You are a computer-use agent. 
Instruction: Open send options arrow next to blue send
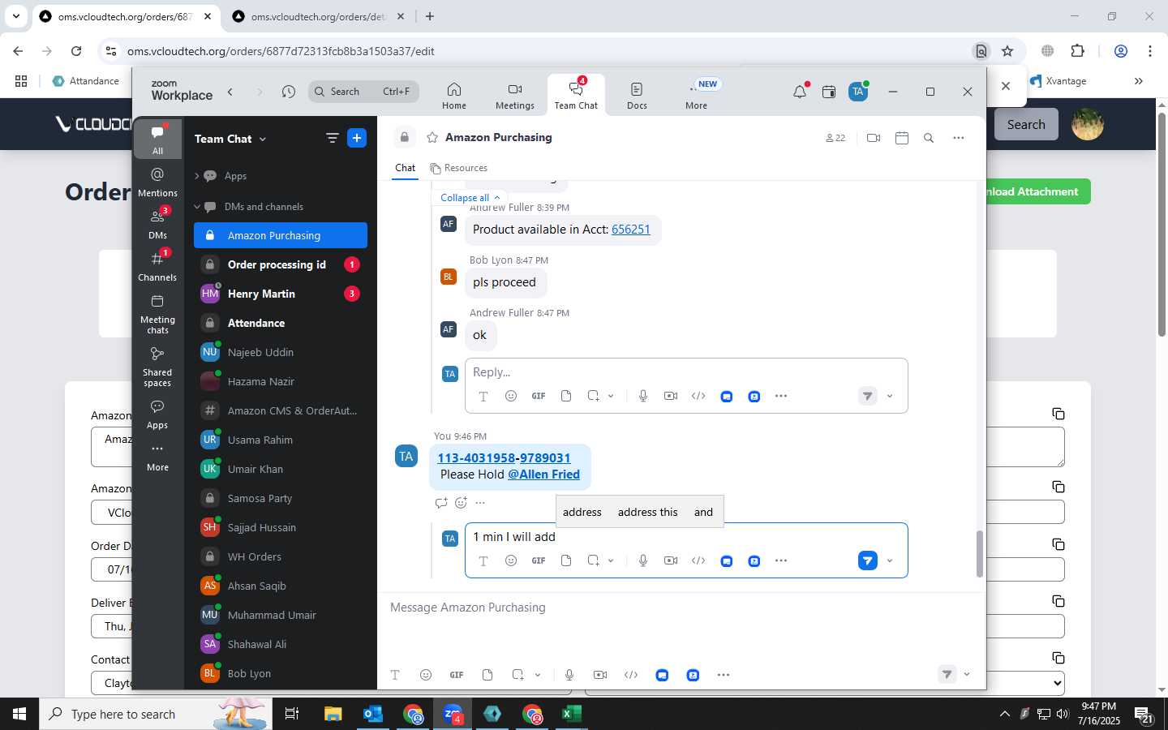pos(890,560)
